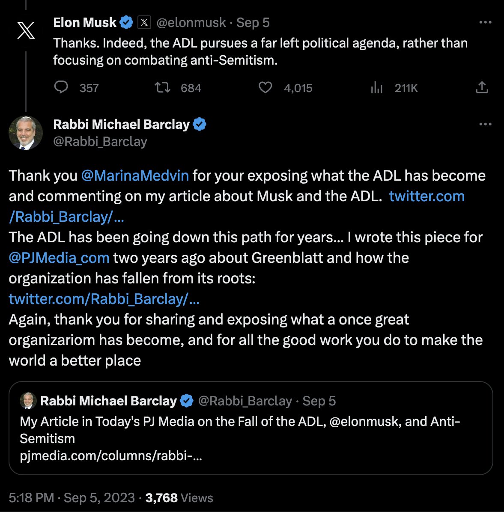Viewport: 504px width, 512px height.
Task: Click the 5:18 PM Sep 5, 2023 timestamp
Action: pos(72,498)
